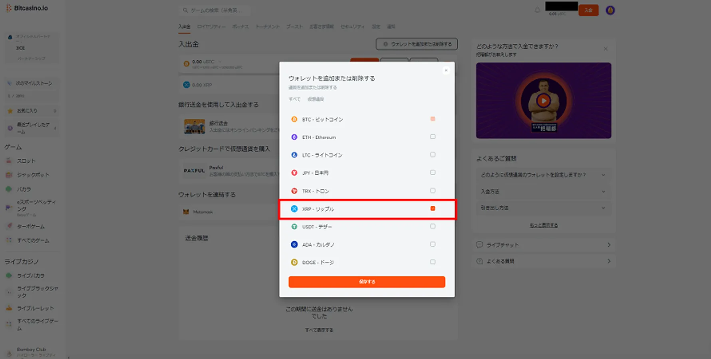Expand the 引き出し方法 FAQ item
711x359 pixels.
[x=544, y=208]
